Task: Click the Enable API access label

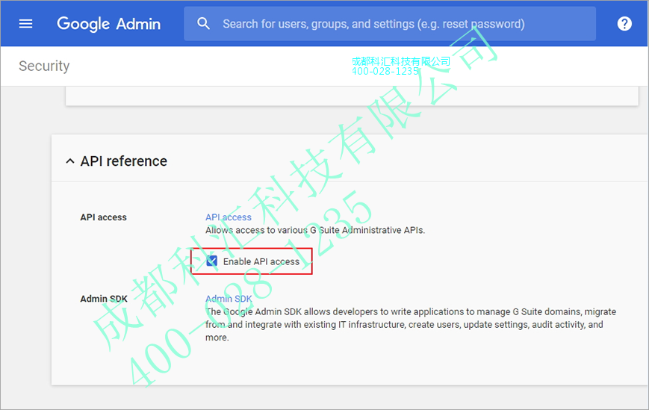Action: (x=261, y=261)
